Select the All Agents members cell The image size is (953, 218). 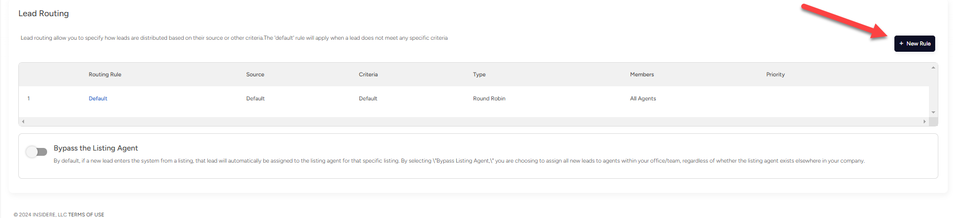[643, 98]
